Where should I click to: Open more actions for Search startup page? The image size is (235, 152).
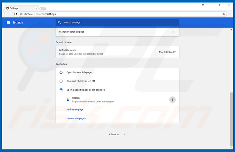pyautogui.click(x=172, y=100)
